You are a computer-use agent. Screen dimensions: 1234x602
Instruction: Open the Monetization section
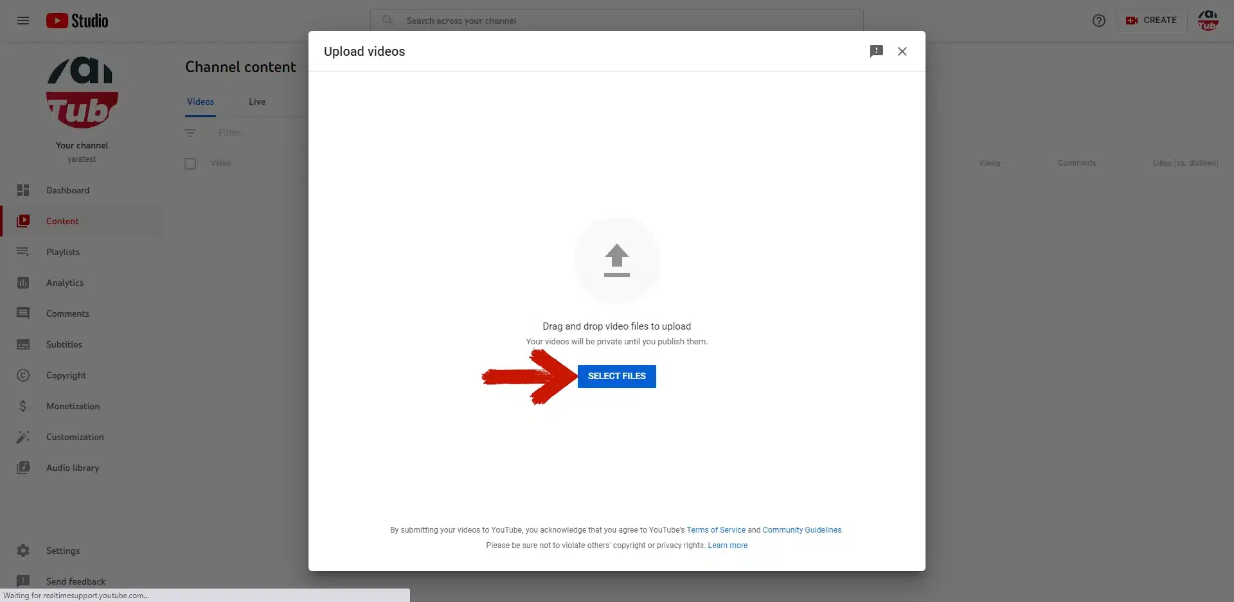tap(73, 406)
